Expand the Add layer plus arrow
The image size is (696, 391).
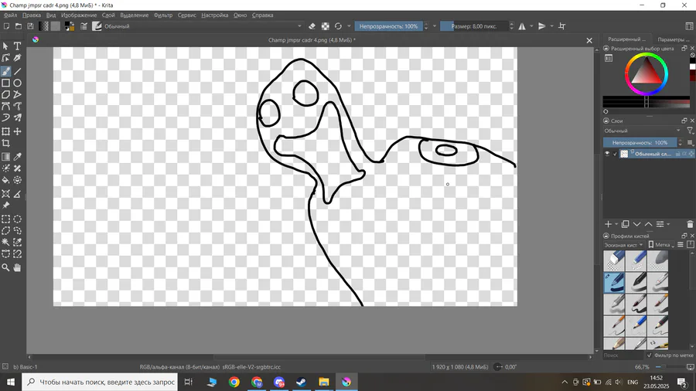(x=616, y=224)
